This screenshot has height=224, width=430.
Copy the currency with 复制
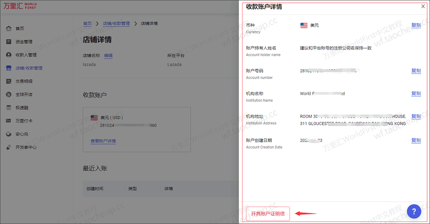pyautogui.click(x=416, y=25)
